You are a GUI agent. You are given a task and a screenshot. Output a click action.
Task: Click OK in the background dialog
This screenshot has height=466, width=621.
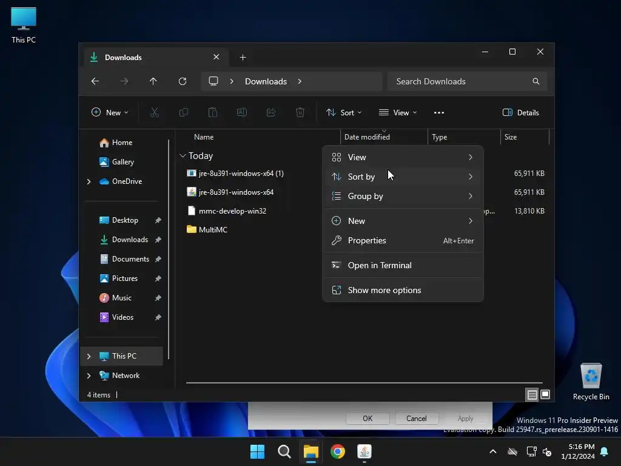(x=368, y=419)
